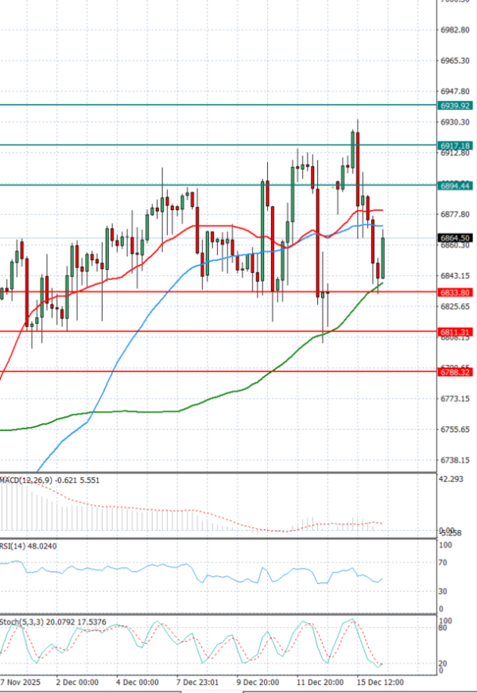The image size is (477, 693).
Task: Click the 6811.31 red support label
Action: pyautogui.click(x=456, y=331)
